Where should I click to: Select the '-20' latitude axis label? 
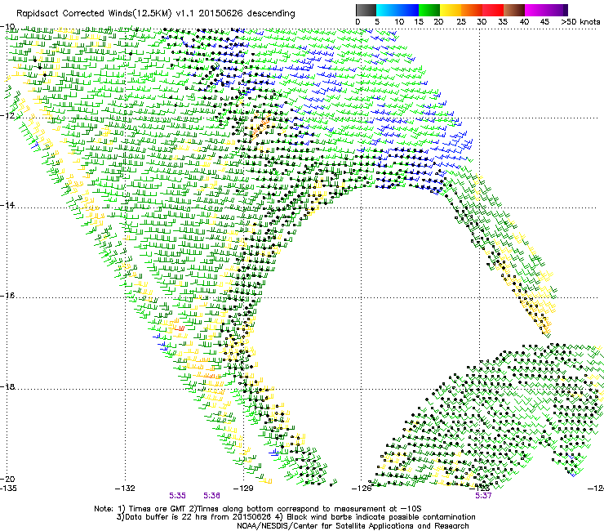point(7,479)
